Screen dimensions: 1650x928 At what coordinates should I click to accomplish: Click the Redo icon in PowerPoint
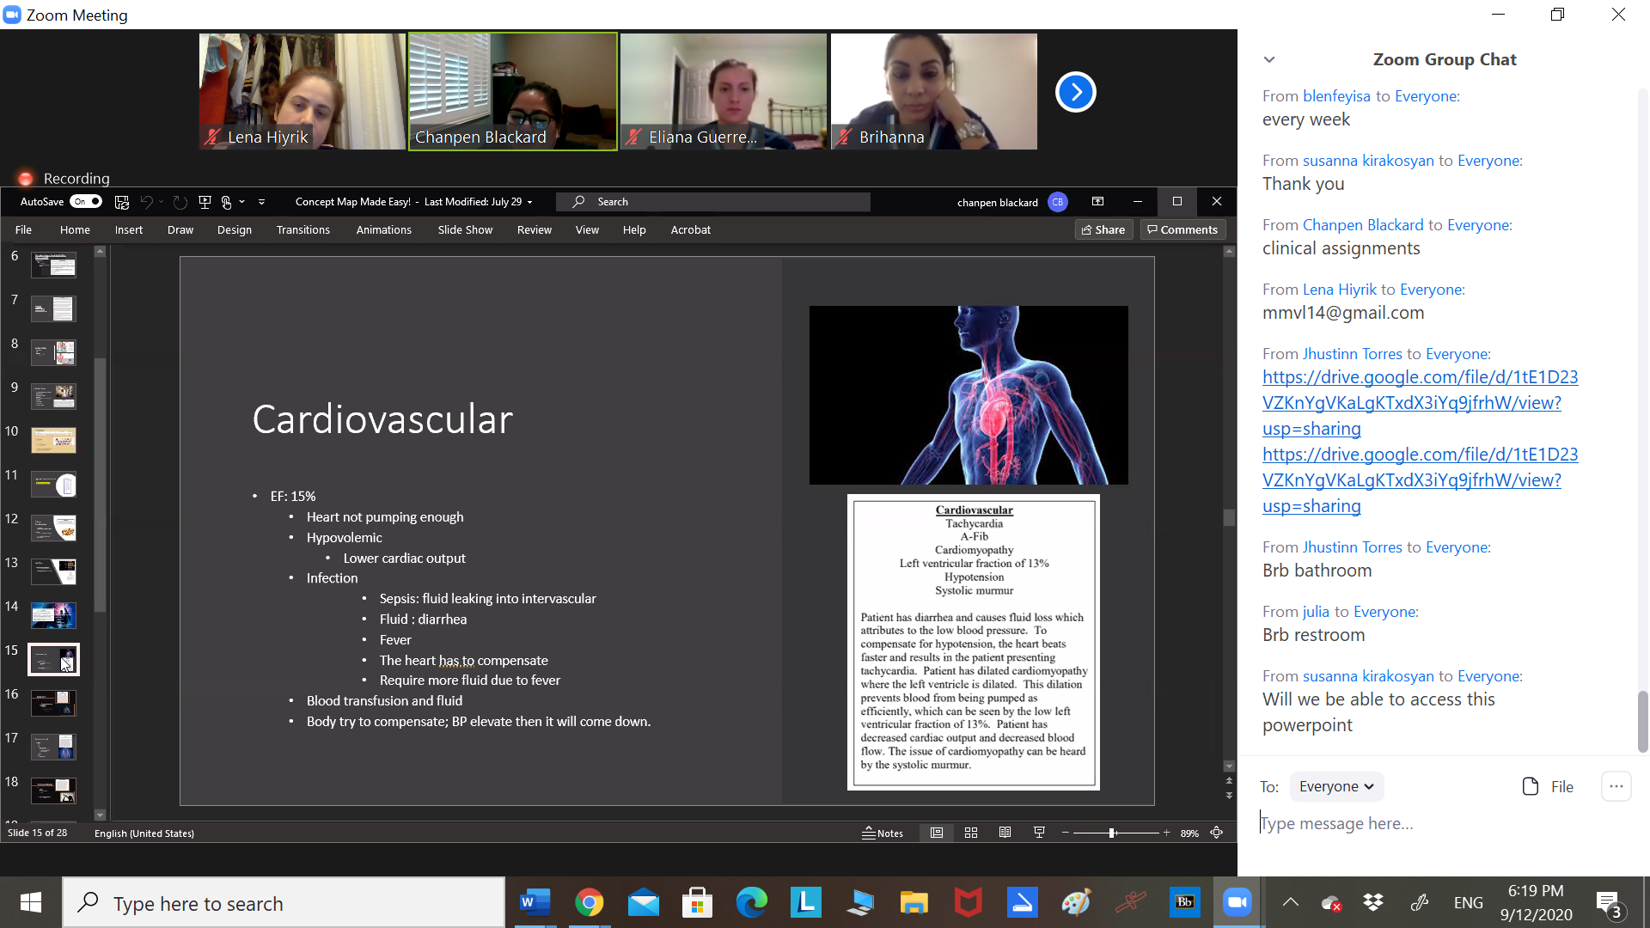180,202
